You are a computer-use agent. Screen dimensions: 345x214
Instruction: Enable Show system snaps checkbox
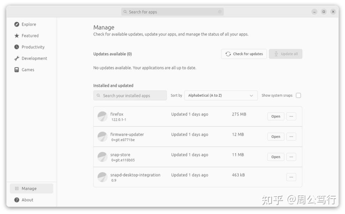298,95
